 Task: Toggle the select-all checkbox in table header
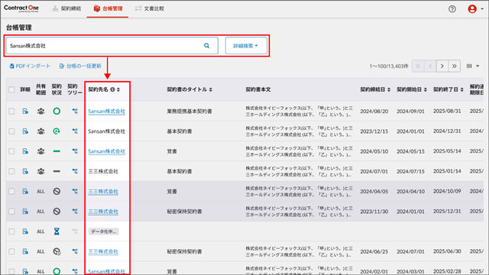[11, 89]
